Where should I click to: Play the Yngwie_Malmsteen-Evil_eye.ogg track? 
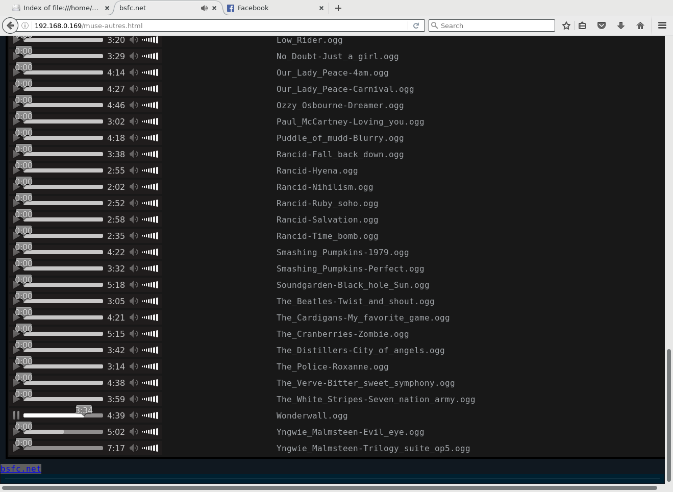click(x=16, y=432)
